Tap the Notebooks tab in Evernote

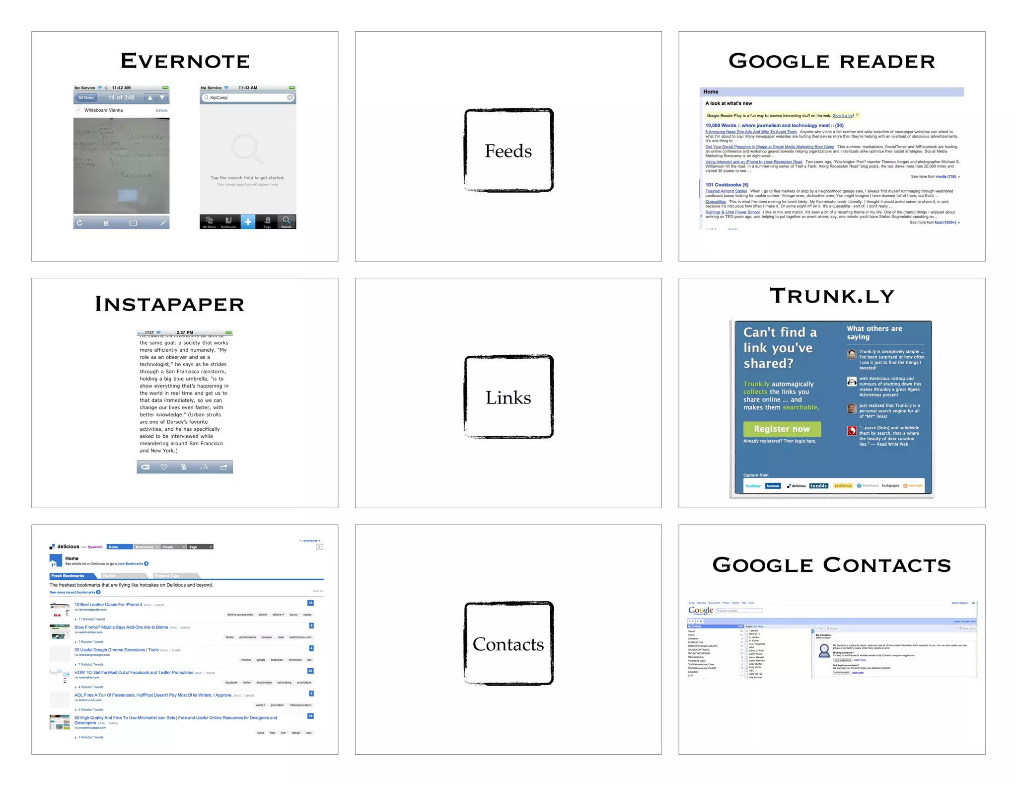pos(228,222)
